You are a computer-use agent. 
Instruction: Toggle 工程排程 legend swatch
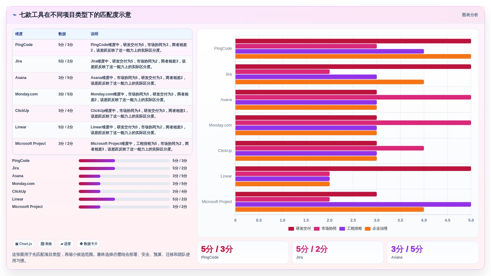coord(342,229)
